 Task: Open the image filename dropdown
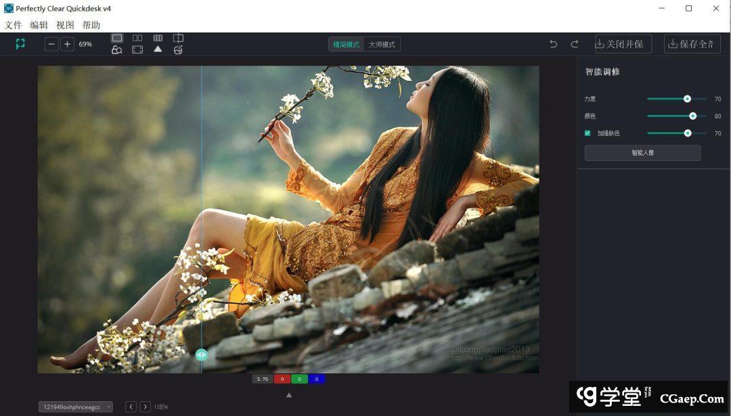click(x=76, y=407)
